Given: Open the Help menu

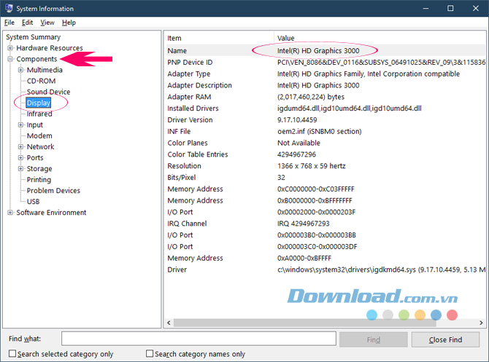Looking at the screenshot, I should pyautogui.click(x=69, y=23).
